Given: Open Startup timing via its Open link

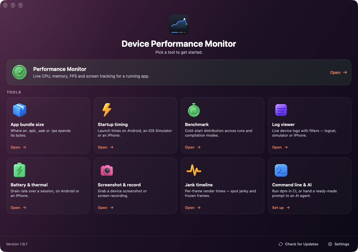Looking at the screenshot, I should [x=106, y=147].
